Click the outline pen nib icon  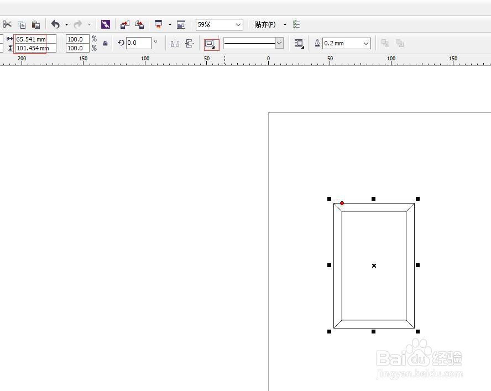317,43
